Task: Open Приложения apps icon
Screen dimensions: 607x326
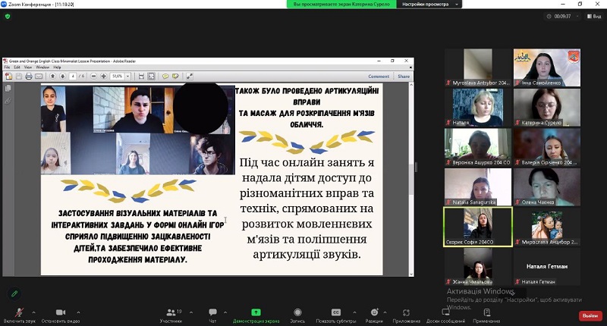Action: [x=407, y=312]
